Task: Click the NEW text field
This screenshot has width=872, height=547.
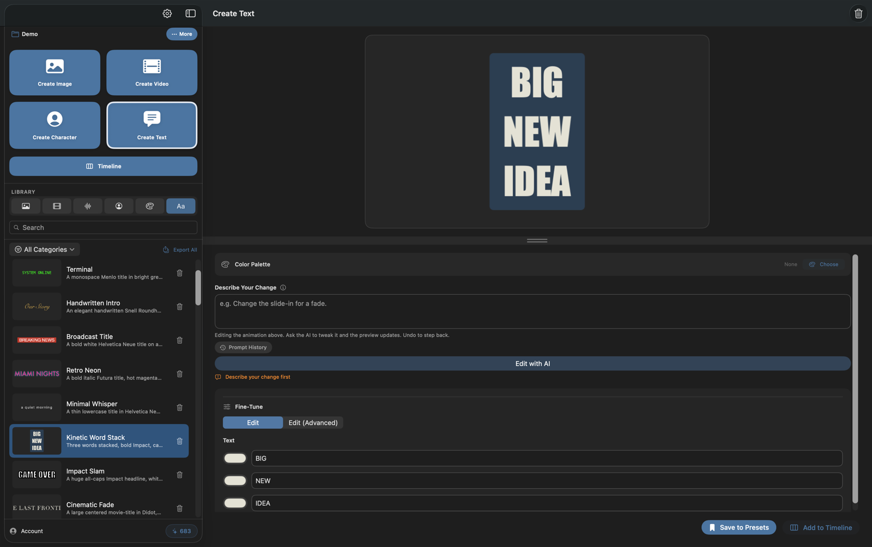Action: click(547, 481)
